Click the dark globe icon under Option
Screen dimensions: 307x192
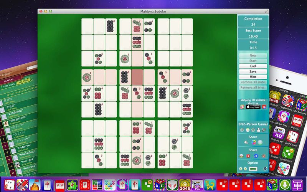(x=265, y=169)
